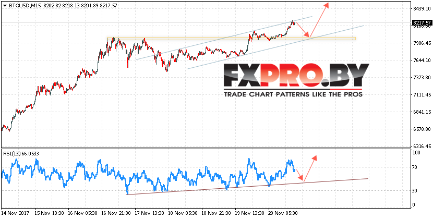Click the 6841.15 price axis label
The image size is (433, 219).
click(x=422, y=112)
